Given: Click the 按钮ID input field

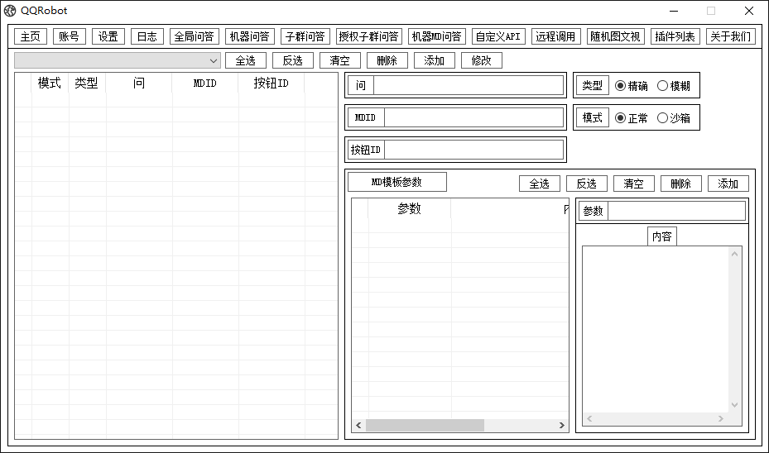Looking at the screenshot, I should point(473,150).
